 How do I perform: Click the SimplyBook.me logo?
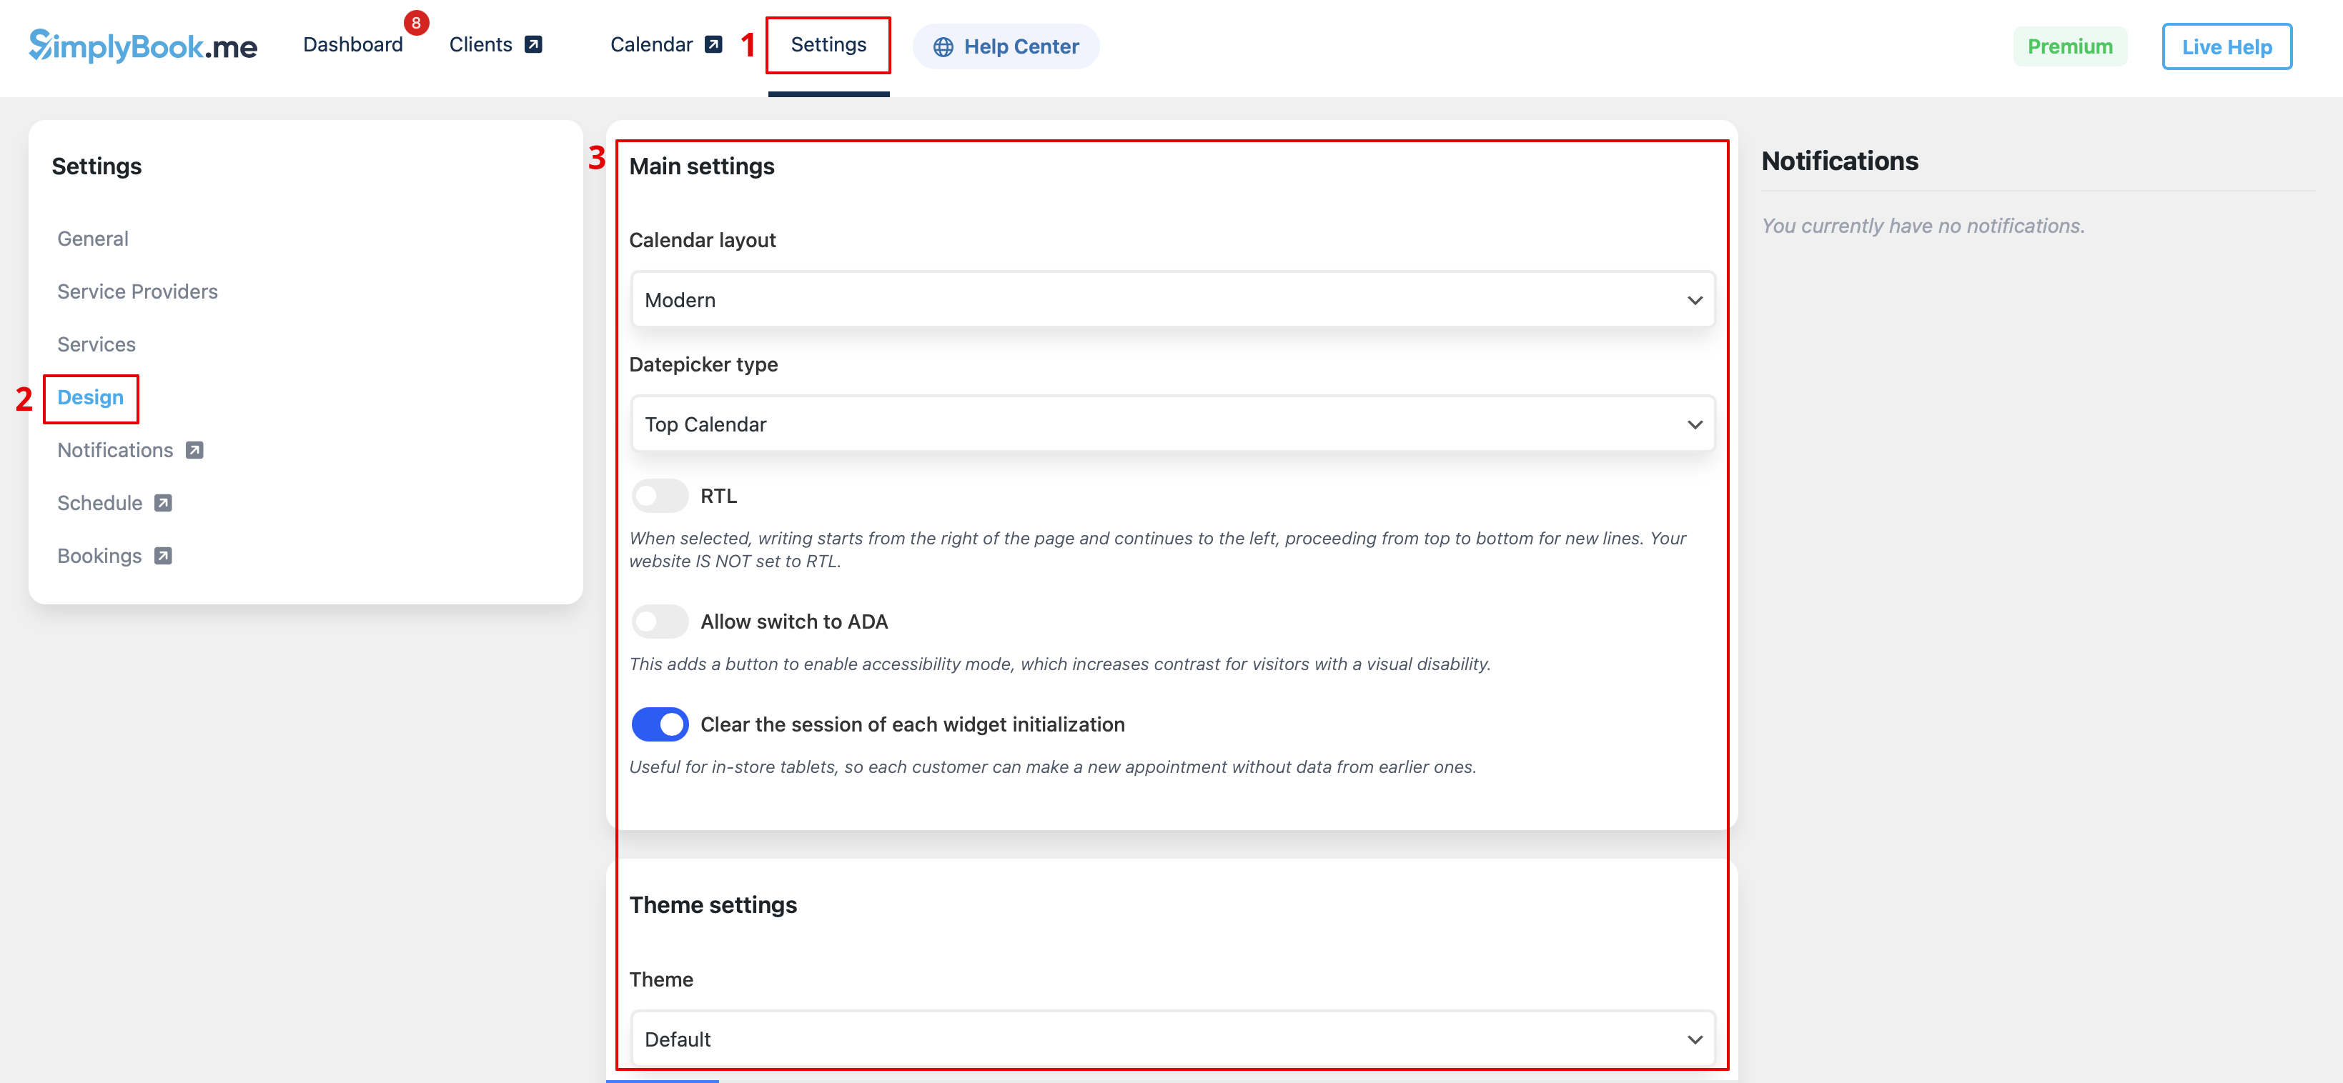coord(143,46)
